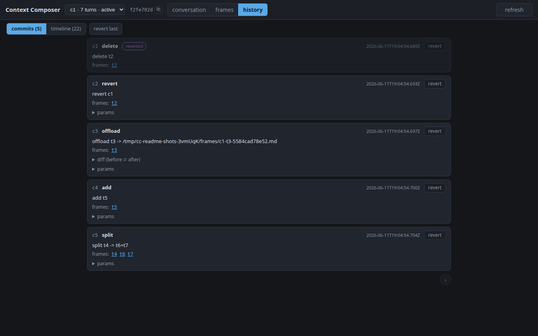Click the timestamp ending 54.697Z

[393, 131]
